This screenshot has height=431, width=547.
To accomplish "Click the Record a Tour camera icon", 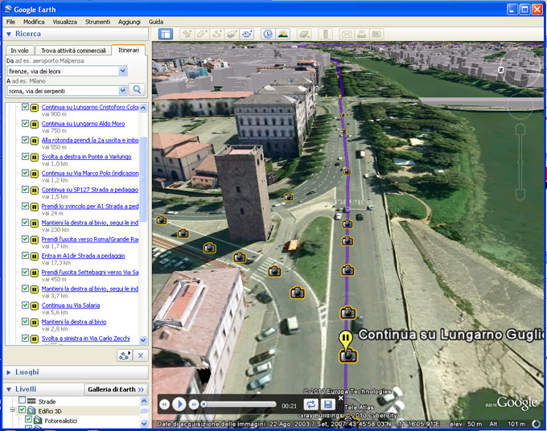I will (x=247, y=34).
